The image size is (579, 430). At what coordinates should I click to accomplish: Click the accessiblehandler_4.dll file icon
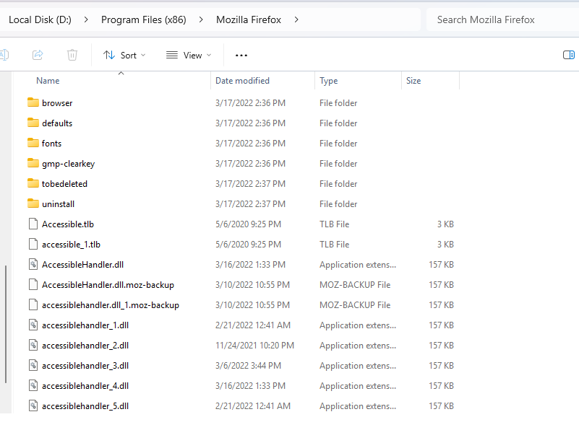(x=33, y=386)
